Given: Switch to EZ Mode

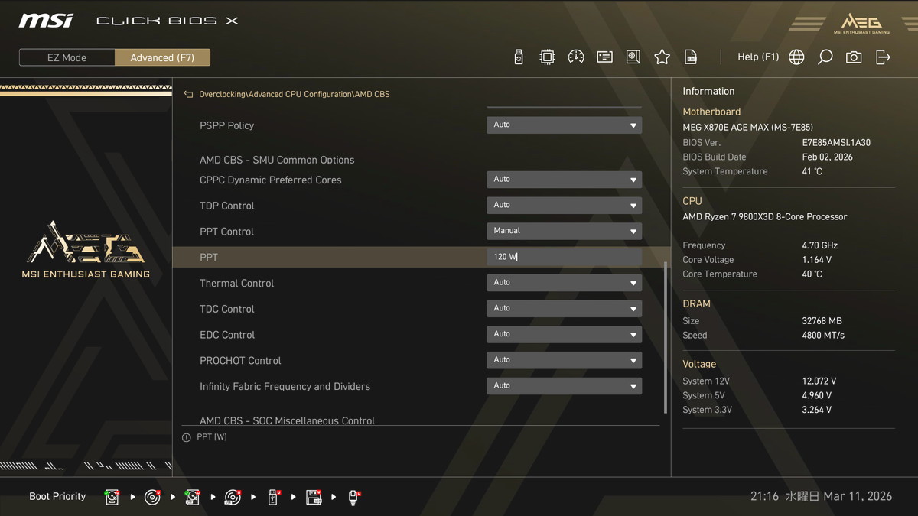Looking at the screenshot, I should pos(67,57).
